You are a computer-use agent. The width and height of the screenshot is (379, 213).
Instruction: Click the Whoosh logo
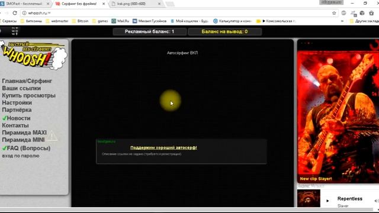pyautogui.click(x=33, y=55)
